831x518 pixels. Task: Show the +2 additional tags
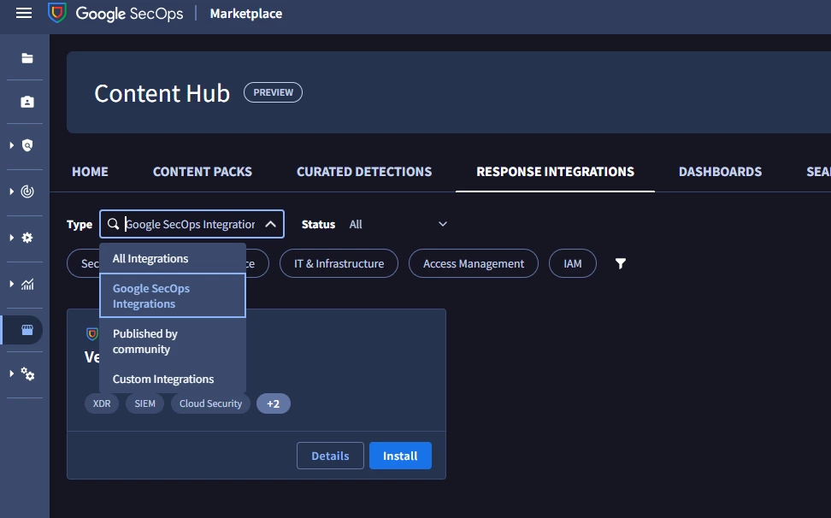(273, 403)
